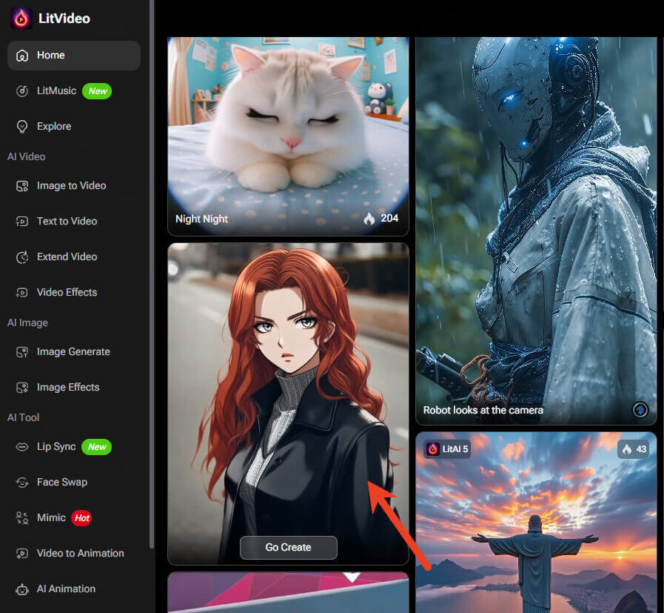
Task: Select the Text to Video icon
Action: pos(22,222)
